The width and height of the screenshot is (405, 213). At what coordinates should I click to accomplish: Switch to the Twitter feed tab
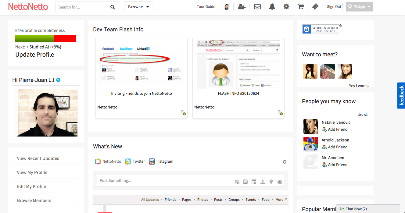coord(135,162)
